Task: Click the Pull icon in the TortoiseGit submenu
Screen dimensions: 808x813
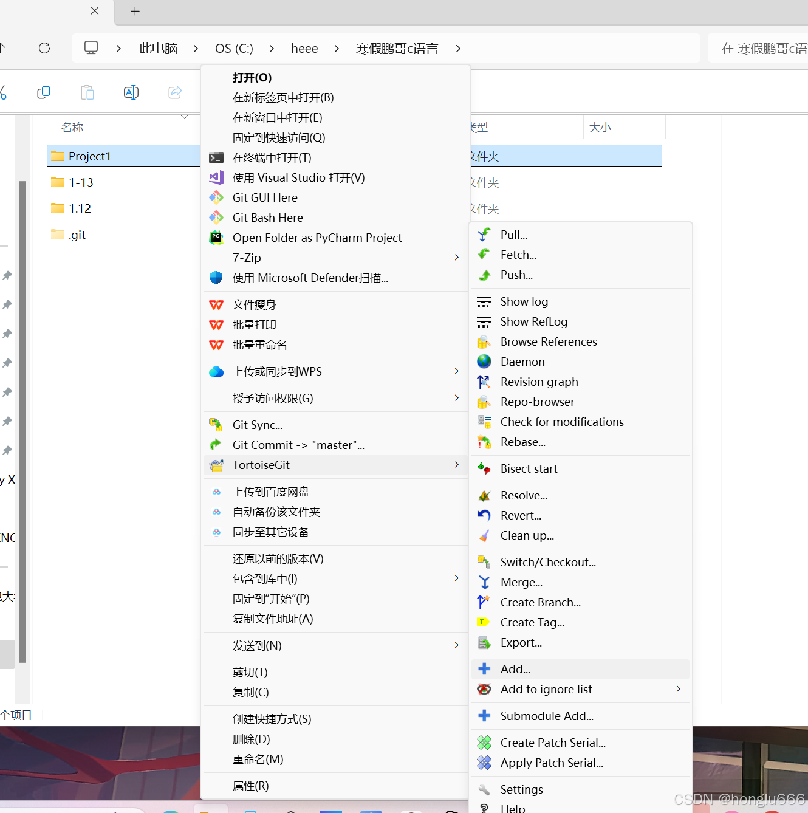Action: (484, 235)
